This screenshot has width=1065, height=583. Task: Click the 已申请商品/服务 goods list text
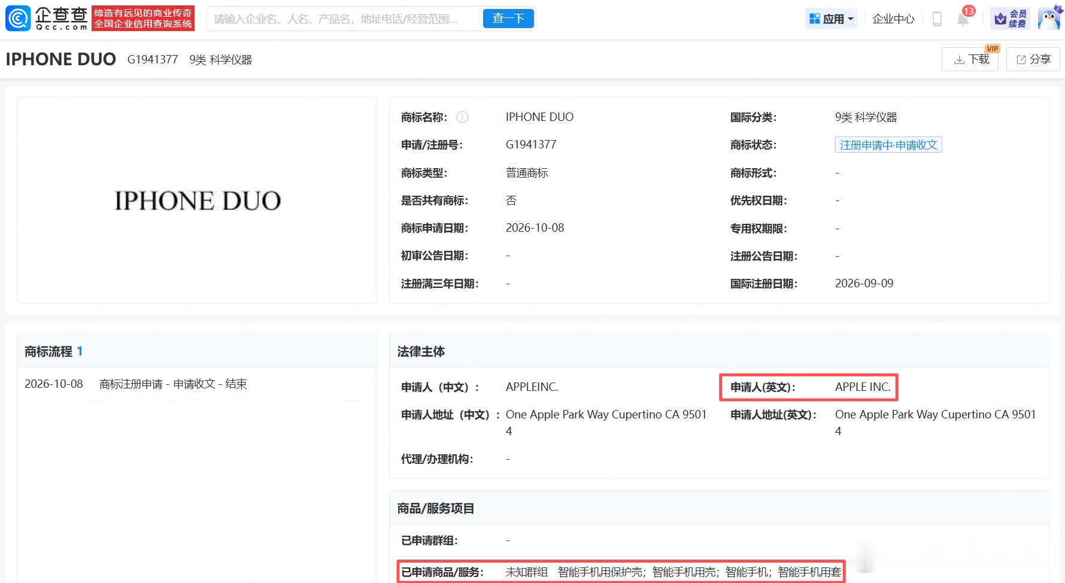[673, 572]
